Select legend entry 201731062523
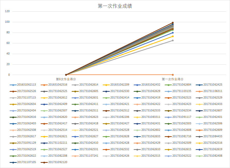230x168 pixels. point(178,98)
